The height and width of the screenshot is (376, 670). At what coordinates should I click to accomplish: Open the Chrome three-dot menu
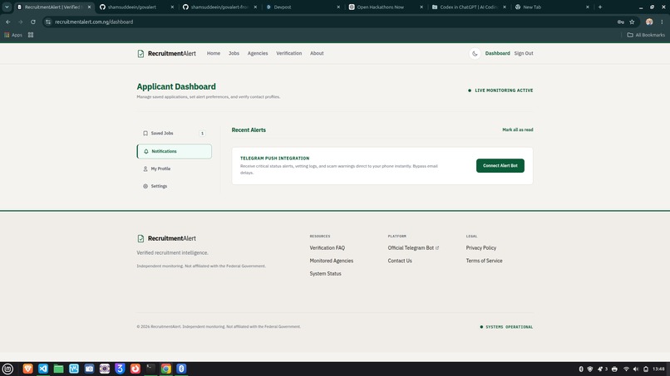tap(662, 22)
